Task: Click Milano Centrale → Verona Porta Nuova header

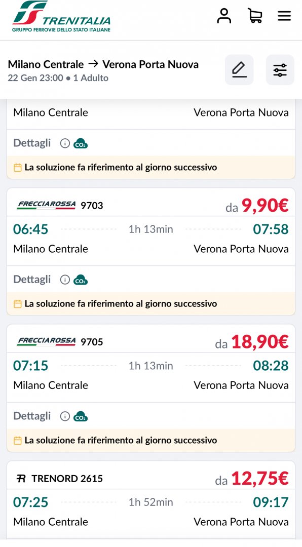Action: tap(103, 64)
